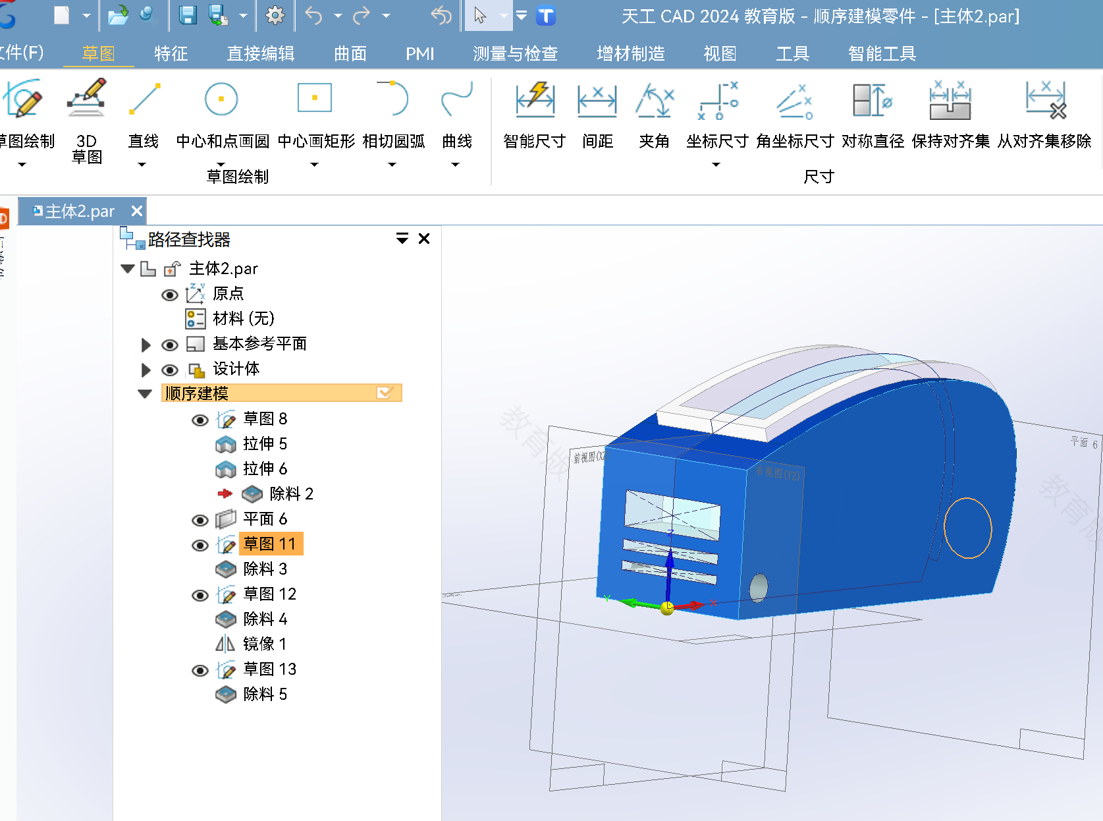Create a new document from toolbar
1103x821 pixels.
click(x=61, y=15)
